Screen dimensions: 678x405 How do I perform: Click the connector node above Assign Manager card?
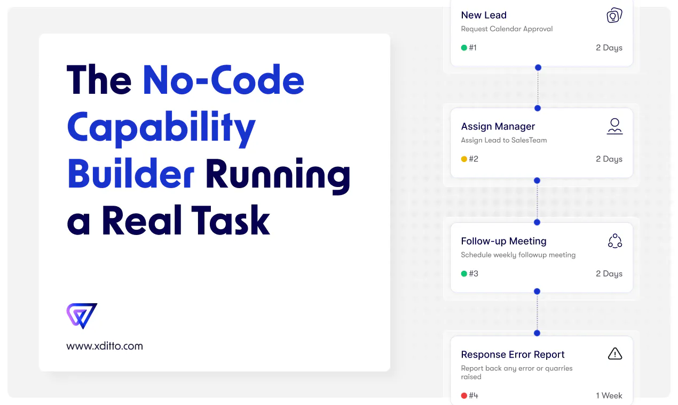538,108
